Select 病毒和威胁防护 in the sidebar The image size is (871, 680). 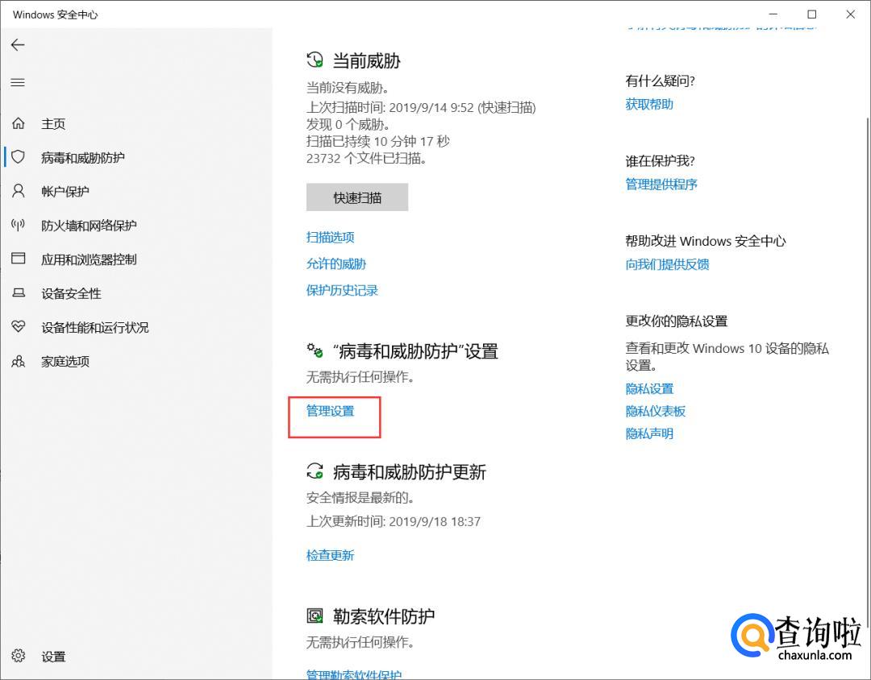[x=83, y=158]
